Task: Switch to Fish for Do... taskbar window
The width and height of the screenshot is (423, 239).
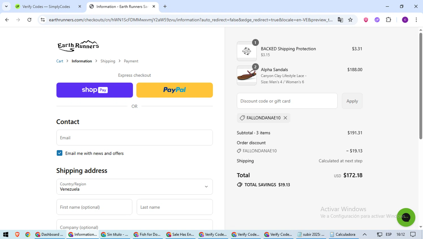Action: click(x=148, y=234)
